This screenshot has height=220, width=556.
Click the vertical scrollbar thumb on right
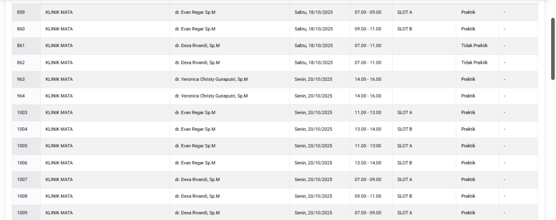(x=553, y=49)
